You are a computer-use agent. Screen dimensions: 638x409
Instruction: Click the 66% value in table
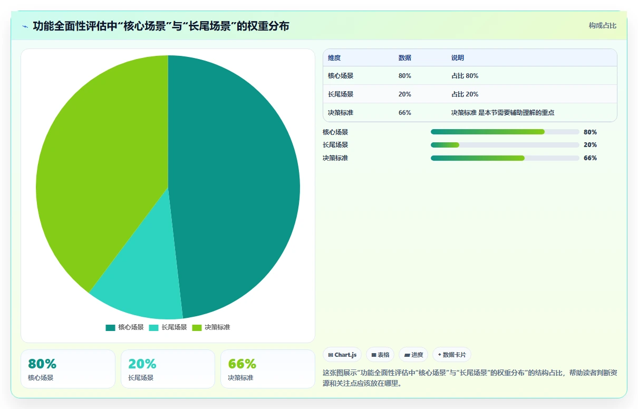[405, 113]
